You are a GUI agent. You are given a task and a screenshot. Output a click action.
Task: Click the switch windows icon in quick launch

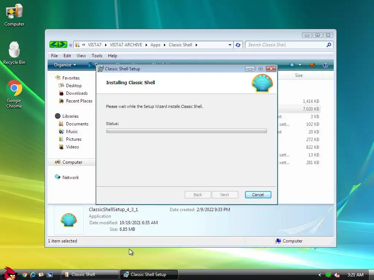50,275
